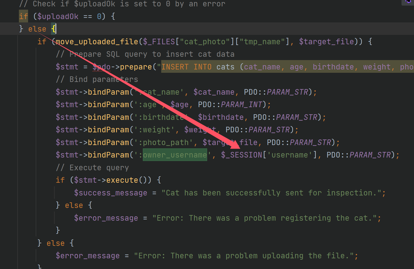Click the $_SESSION superglobal variable
414x269 pixels.
tap(241, 155)
